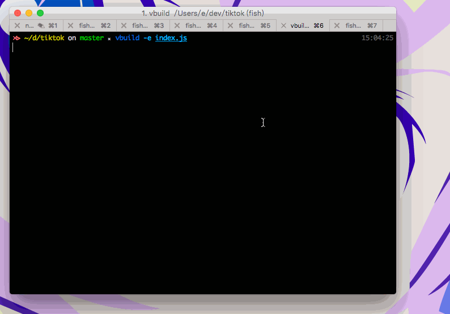Image resolution: width=450 pixels, height=314 pixels.
Task: Click the underlined index.js filename
Action: [x=171, y=38]
